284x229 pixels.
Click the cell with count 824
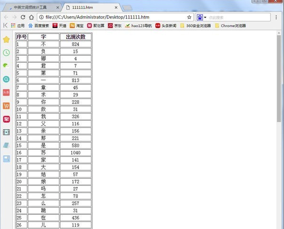tap(76, 44)
